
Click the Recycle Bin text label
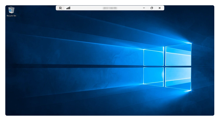pyautogui.click(x=11, y=16)
